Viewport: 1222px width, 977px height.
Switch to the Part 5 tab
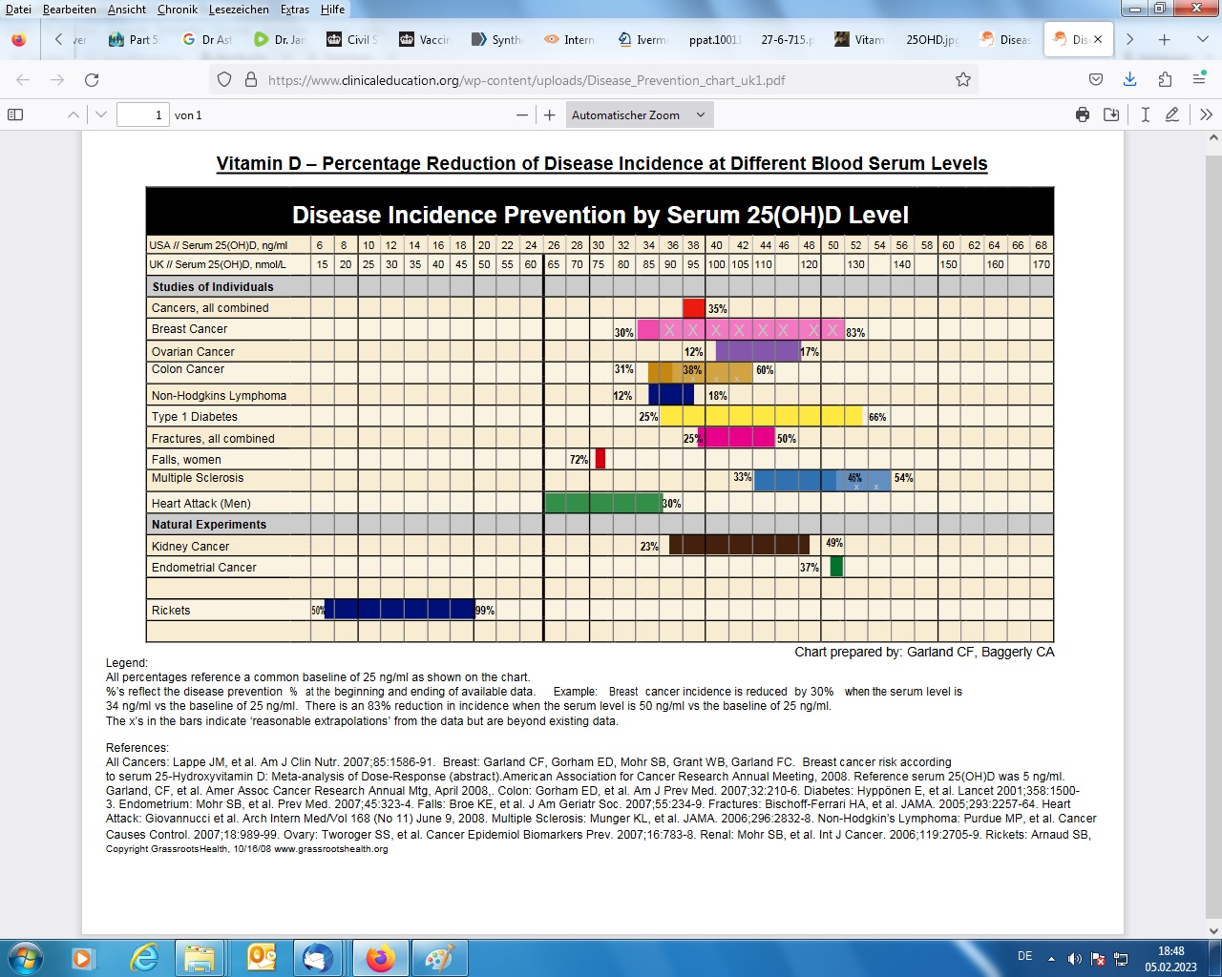coord(135,40)
